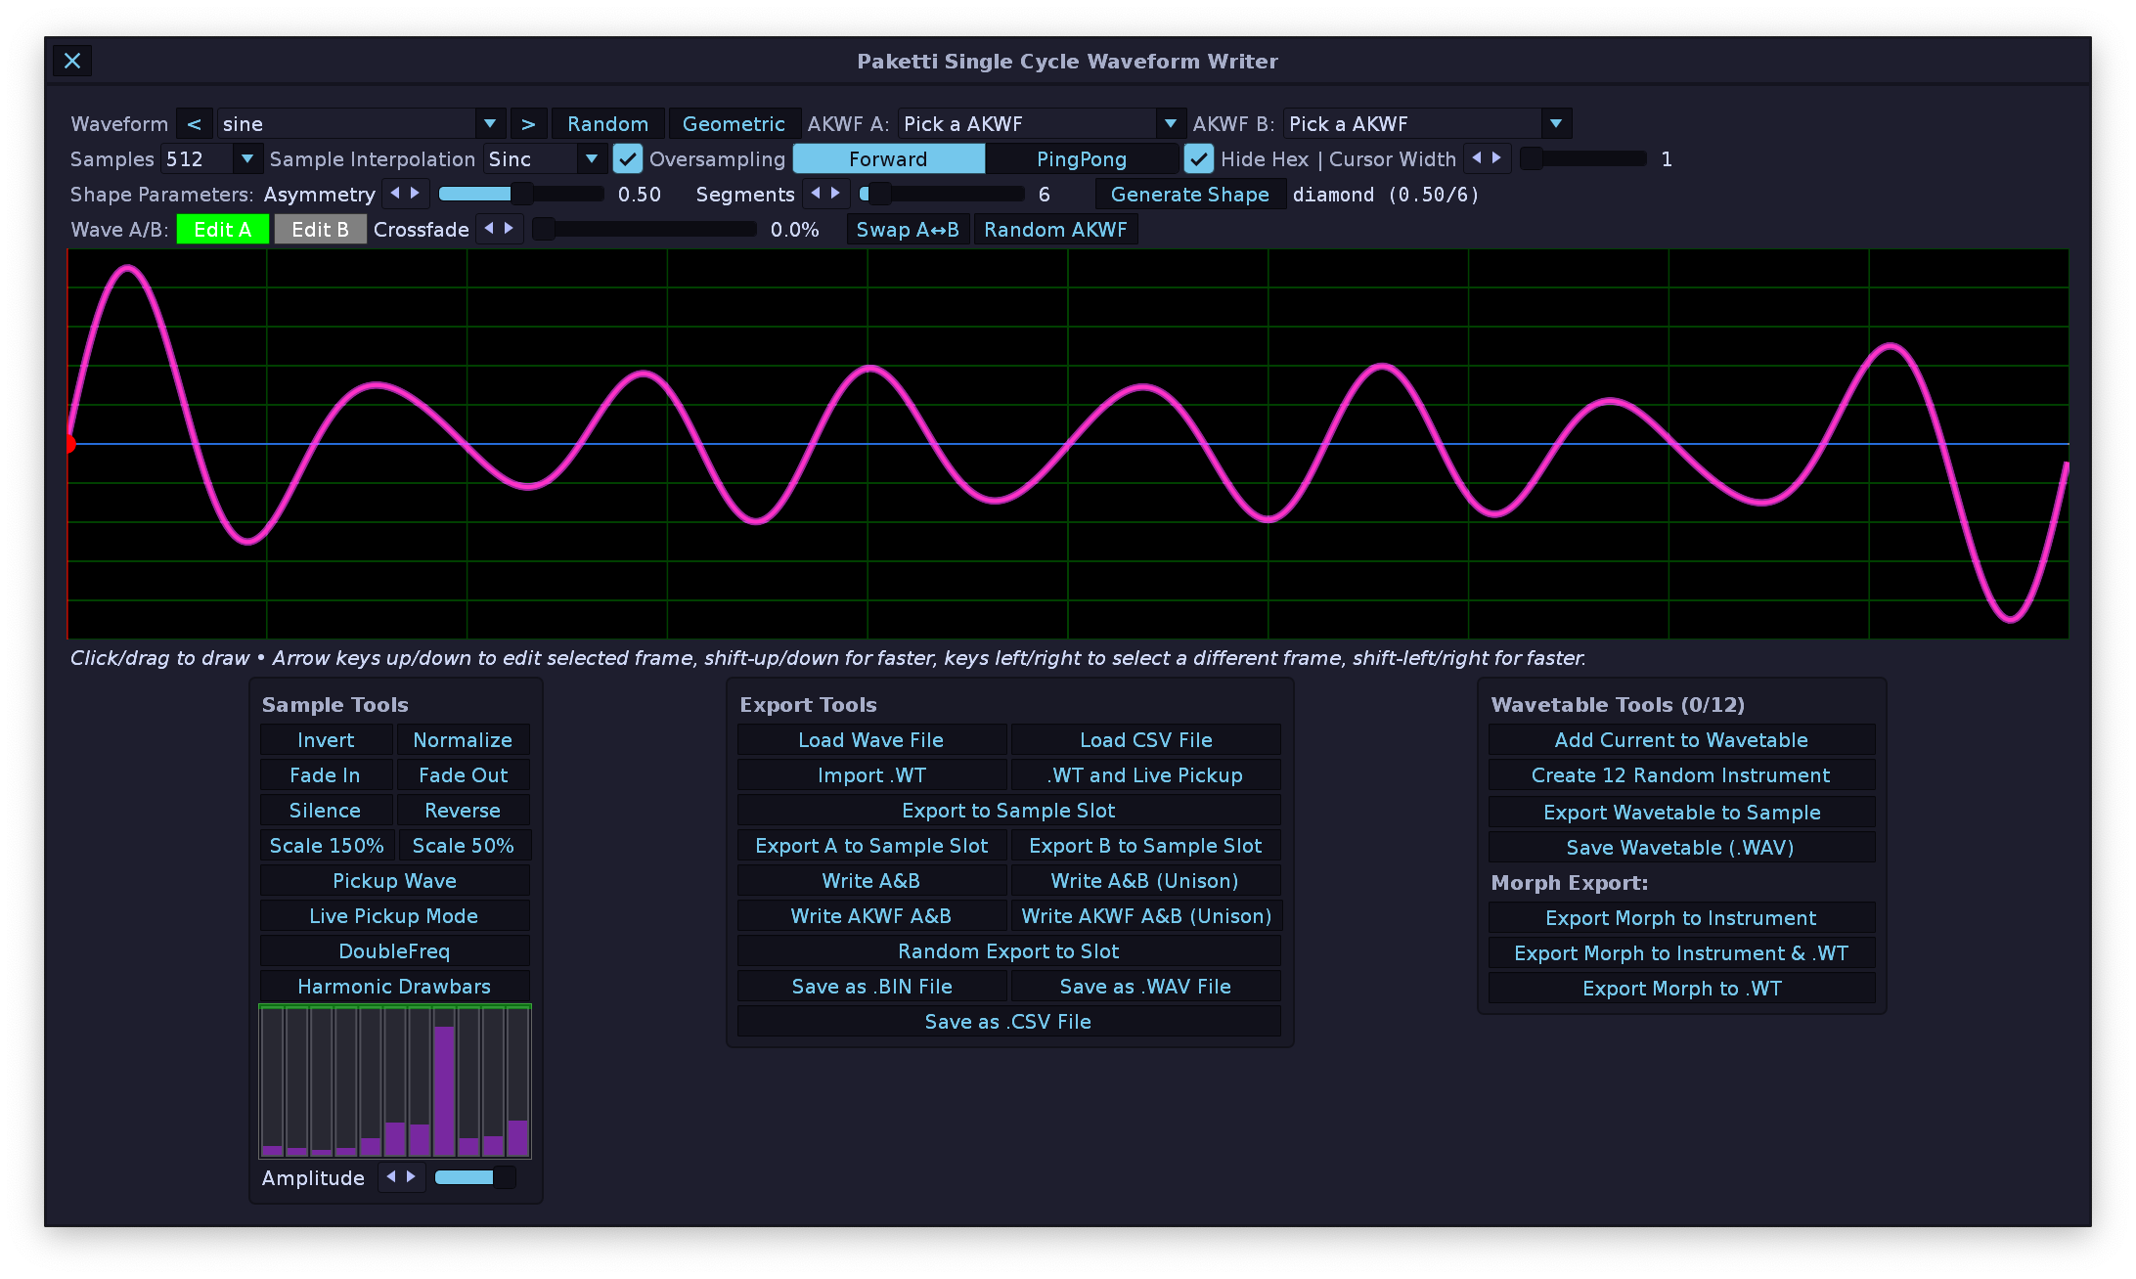
Task: Click the previous waveform '<' arrow button
Action: coord(194,124)
